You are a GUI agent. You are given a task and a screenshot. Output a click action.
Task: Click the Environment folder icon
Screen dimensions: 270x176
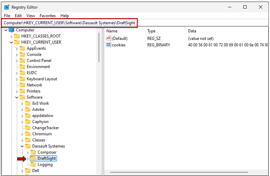tap(22, 67)
